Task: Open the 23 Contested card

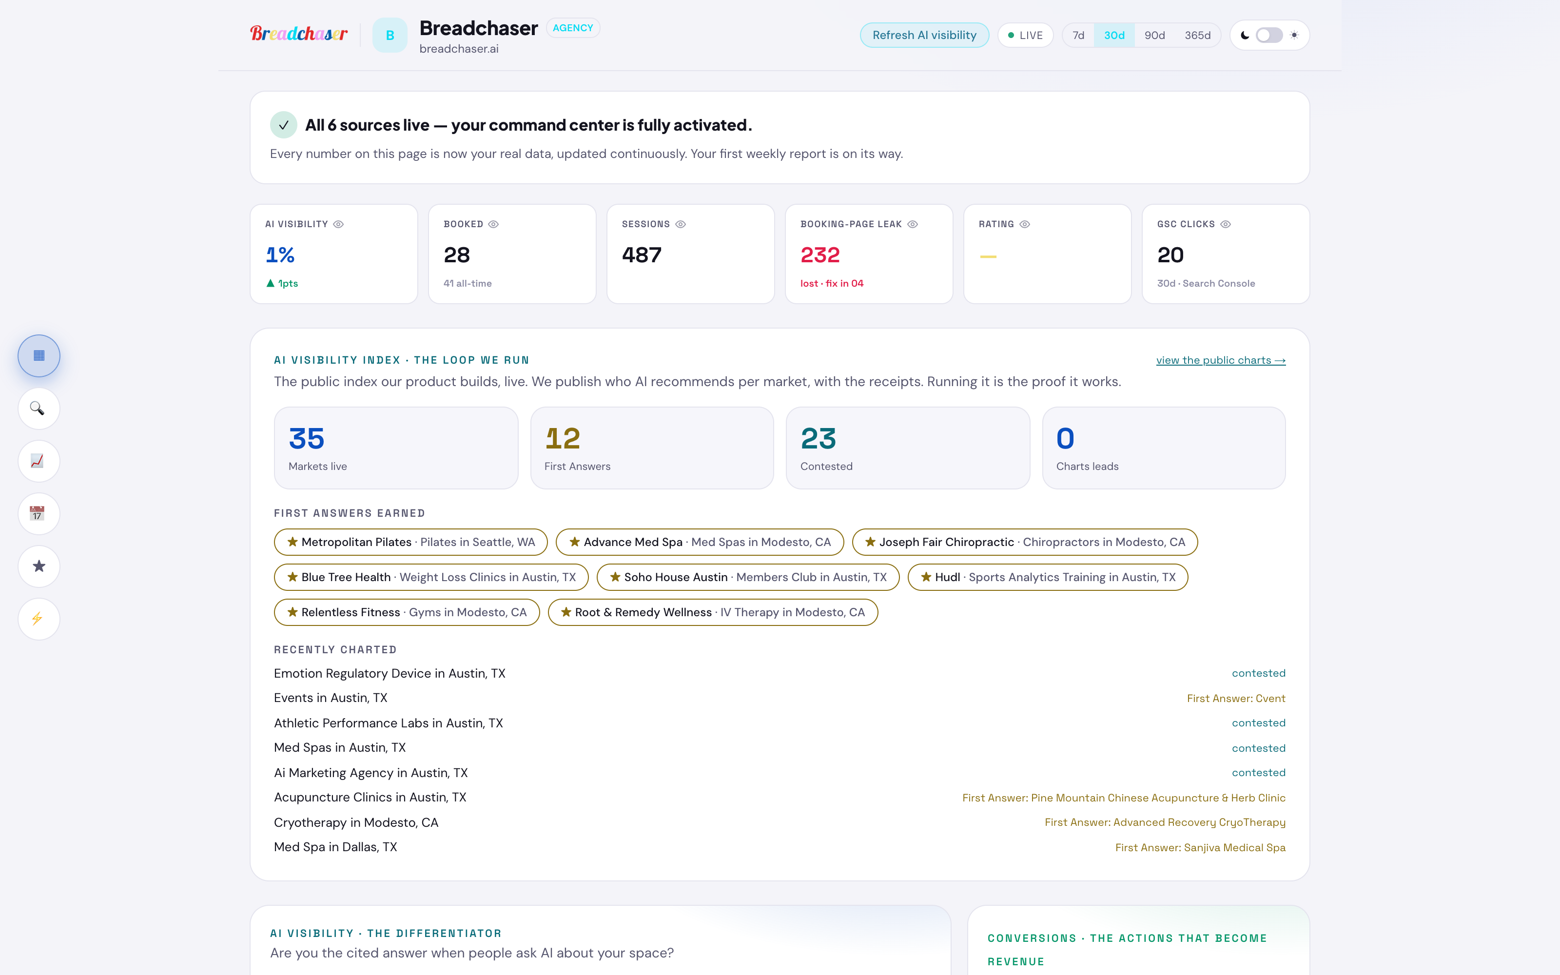Action: coord(908,448)
